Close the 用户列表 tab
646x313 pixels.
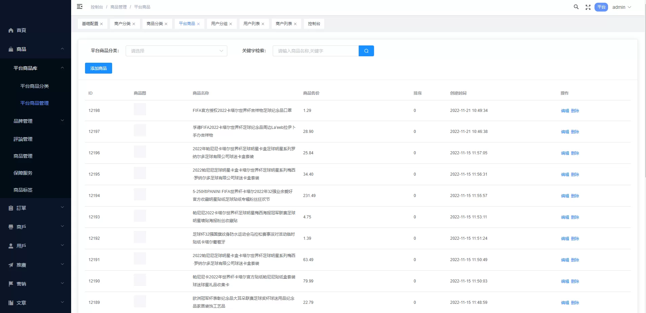[x=263, y=24]
